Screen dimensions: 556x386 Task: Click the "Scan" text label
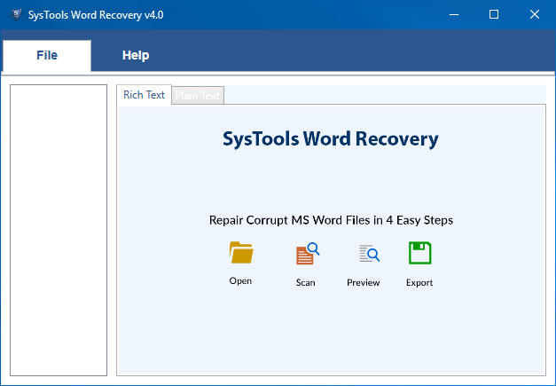(306, 282)
